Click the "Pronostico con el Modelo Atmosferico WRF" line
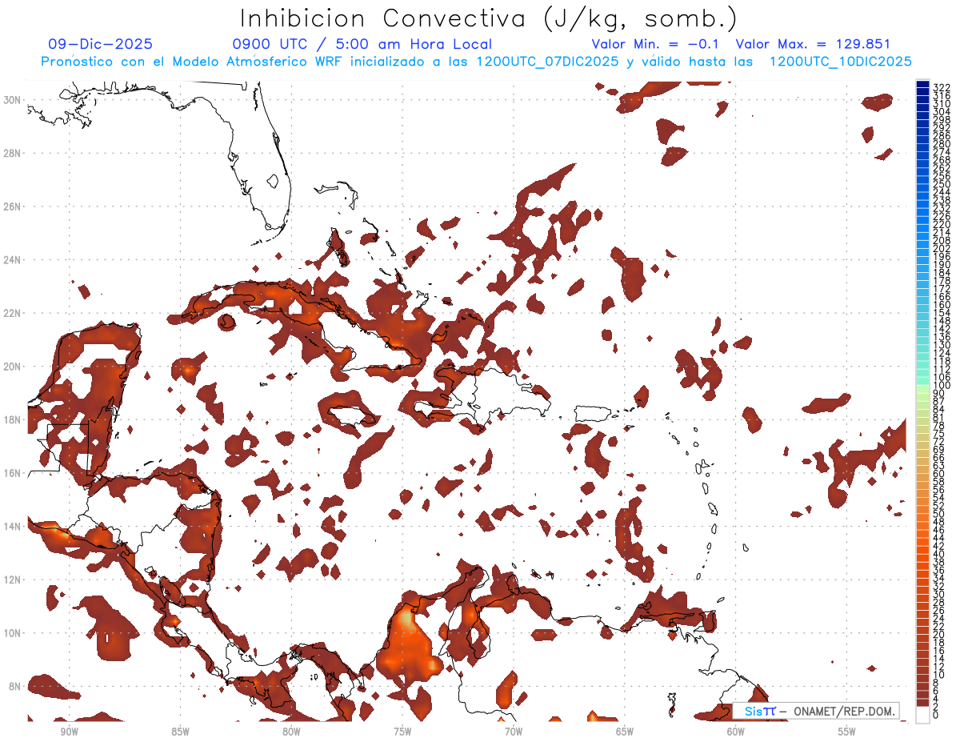 pos(477,62)
